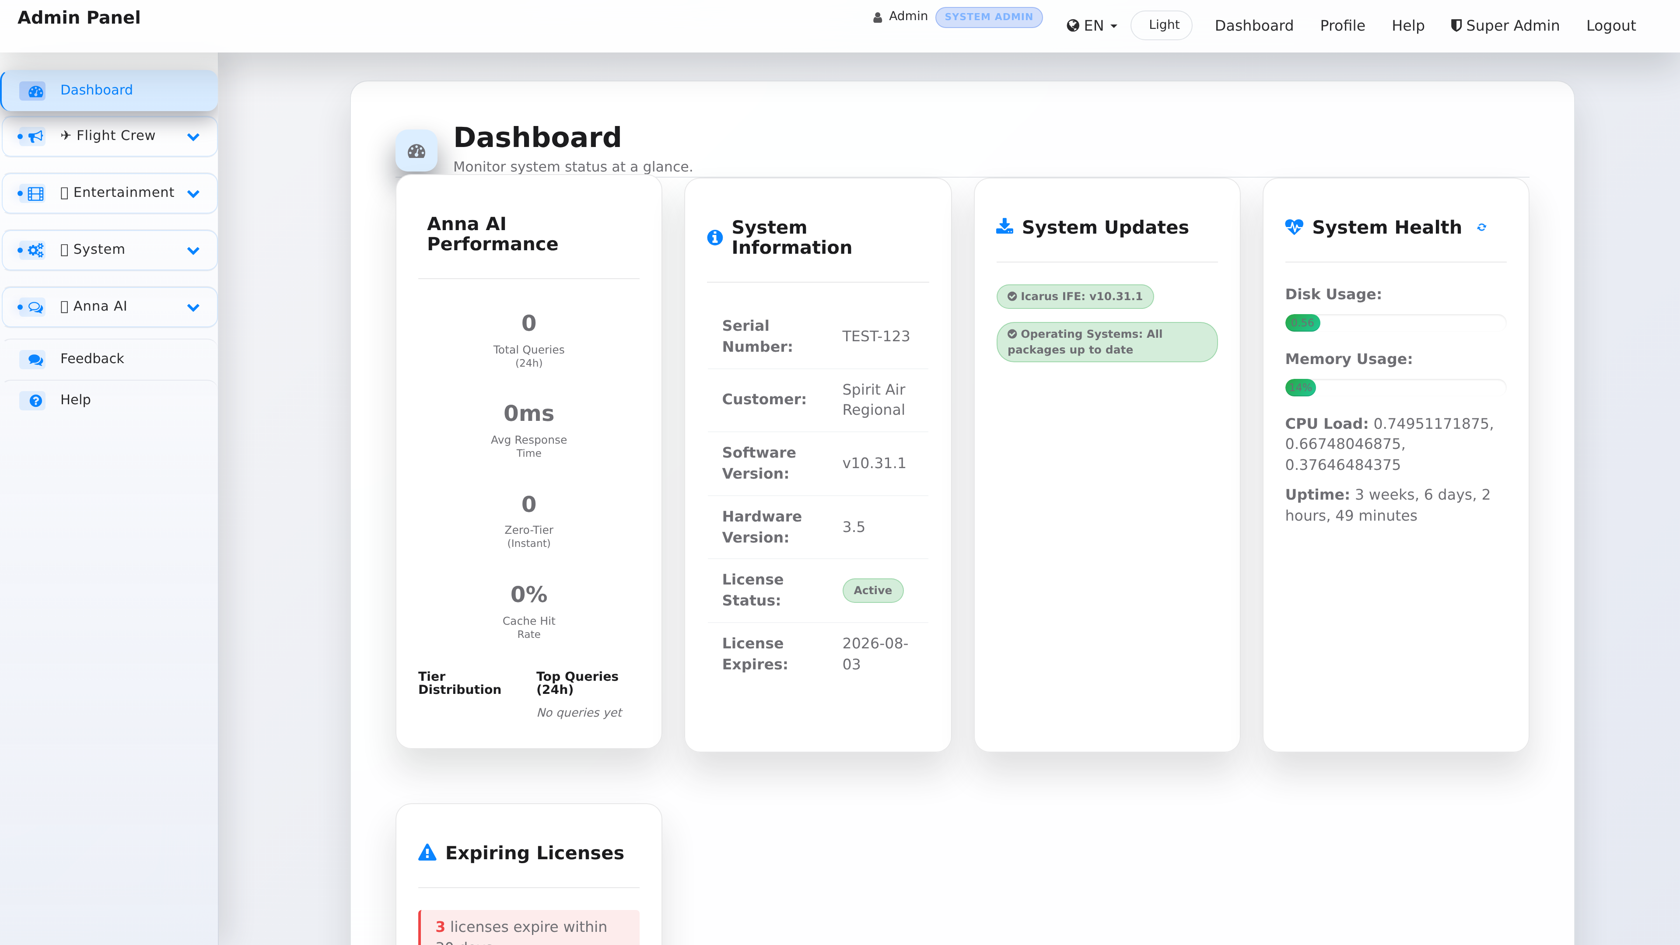
Task: Open Help in top navigation
Action: click(1408, 26)
